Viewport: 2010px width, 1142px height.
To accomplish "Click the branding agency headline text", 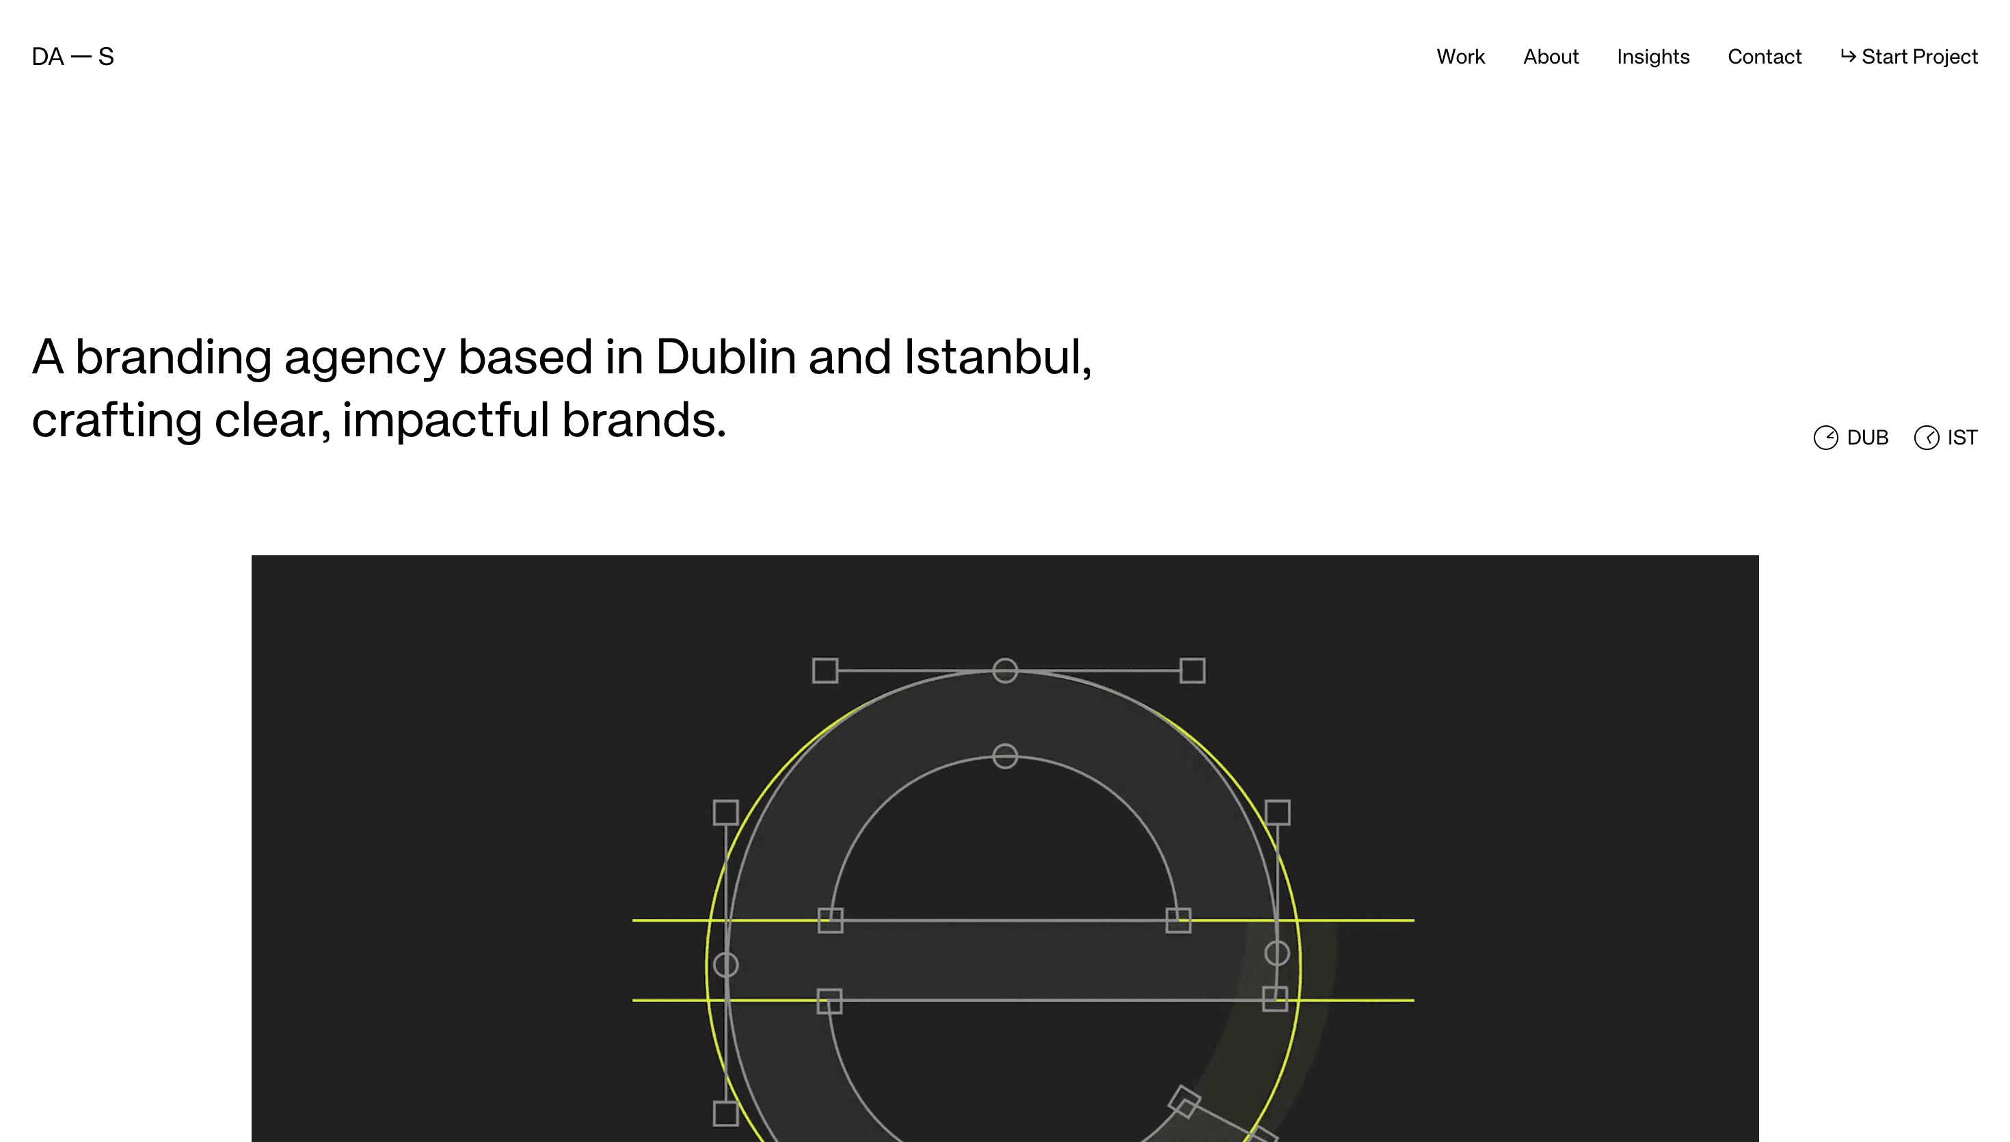I will click(561, 388).
